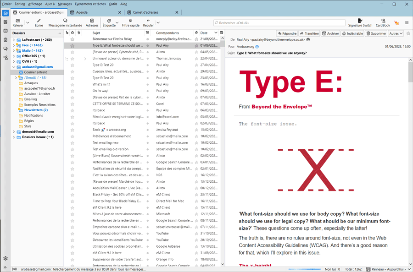Expand the LaPoste.net account
413x272 pixels.
[x=14, y=40]
